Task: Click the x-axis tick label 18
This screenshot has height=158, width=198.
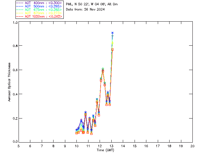Action: click(169, 146)
